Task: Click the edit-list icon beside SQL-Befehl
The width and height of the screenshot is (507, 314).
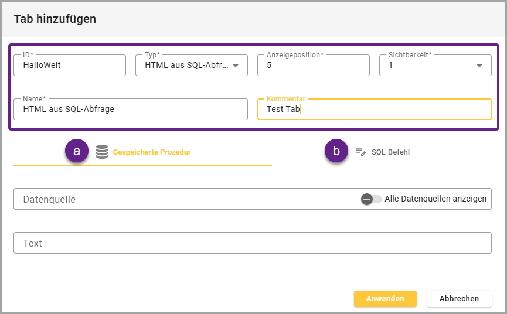Action: click(x=361, y=152)
